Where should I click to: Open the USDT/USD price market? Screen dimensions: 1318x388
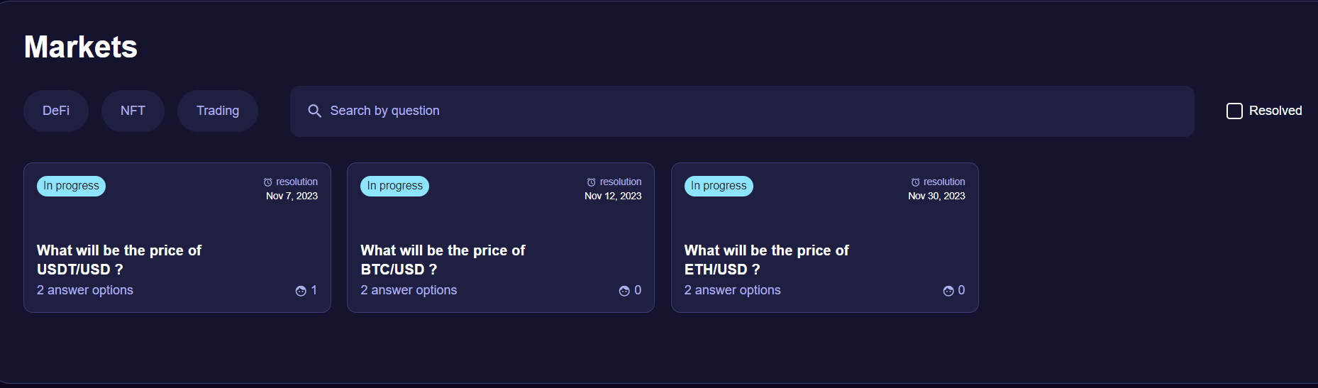[119, 260]
